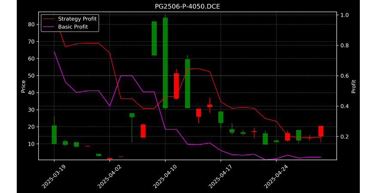Click the 30 price tick label

tap(32, 110)
